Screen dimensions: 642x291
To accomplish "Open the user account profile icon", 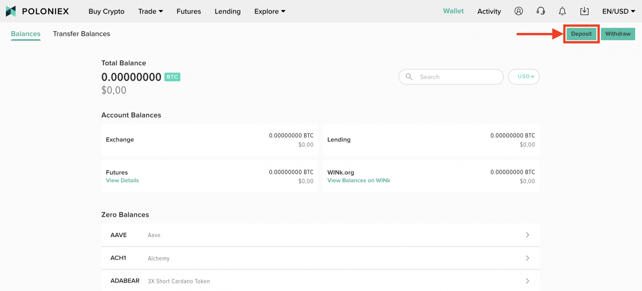I will point(518,11).
